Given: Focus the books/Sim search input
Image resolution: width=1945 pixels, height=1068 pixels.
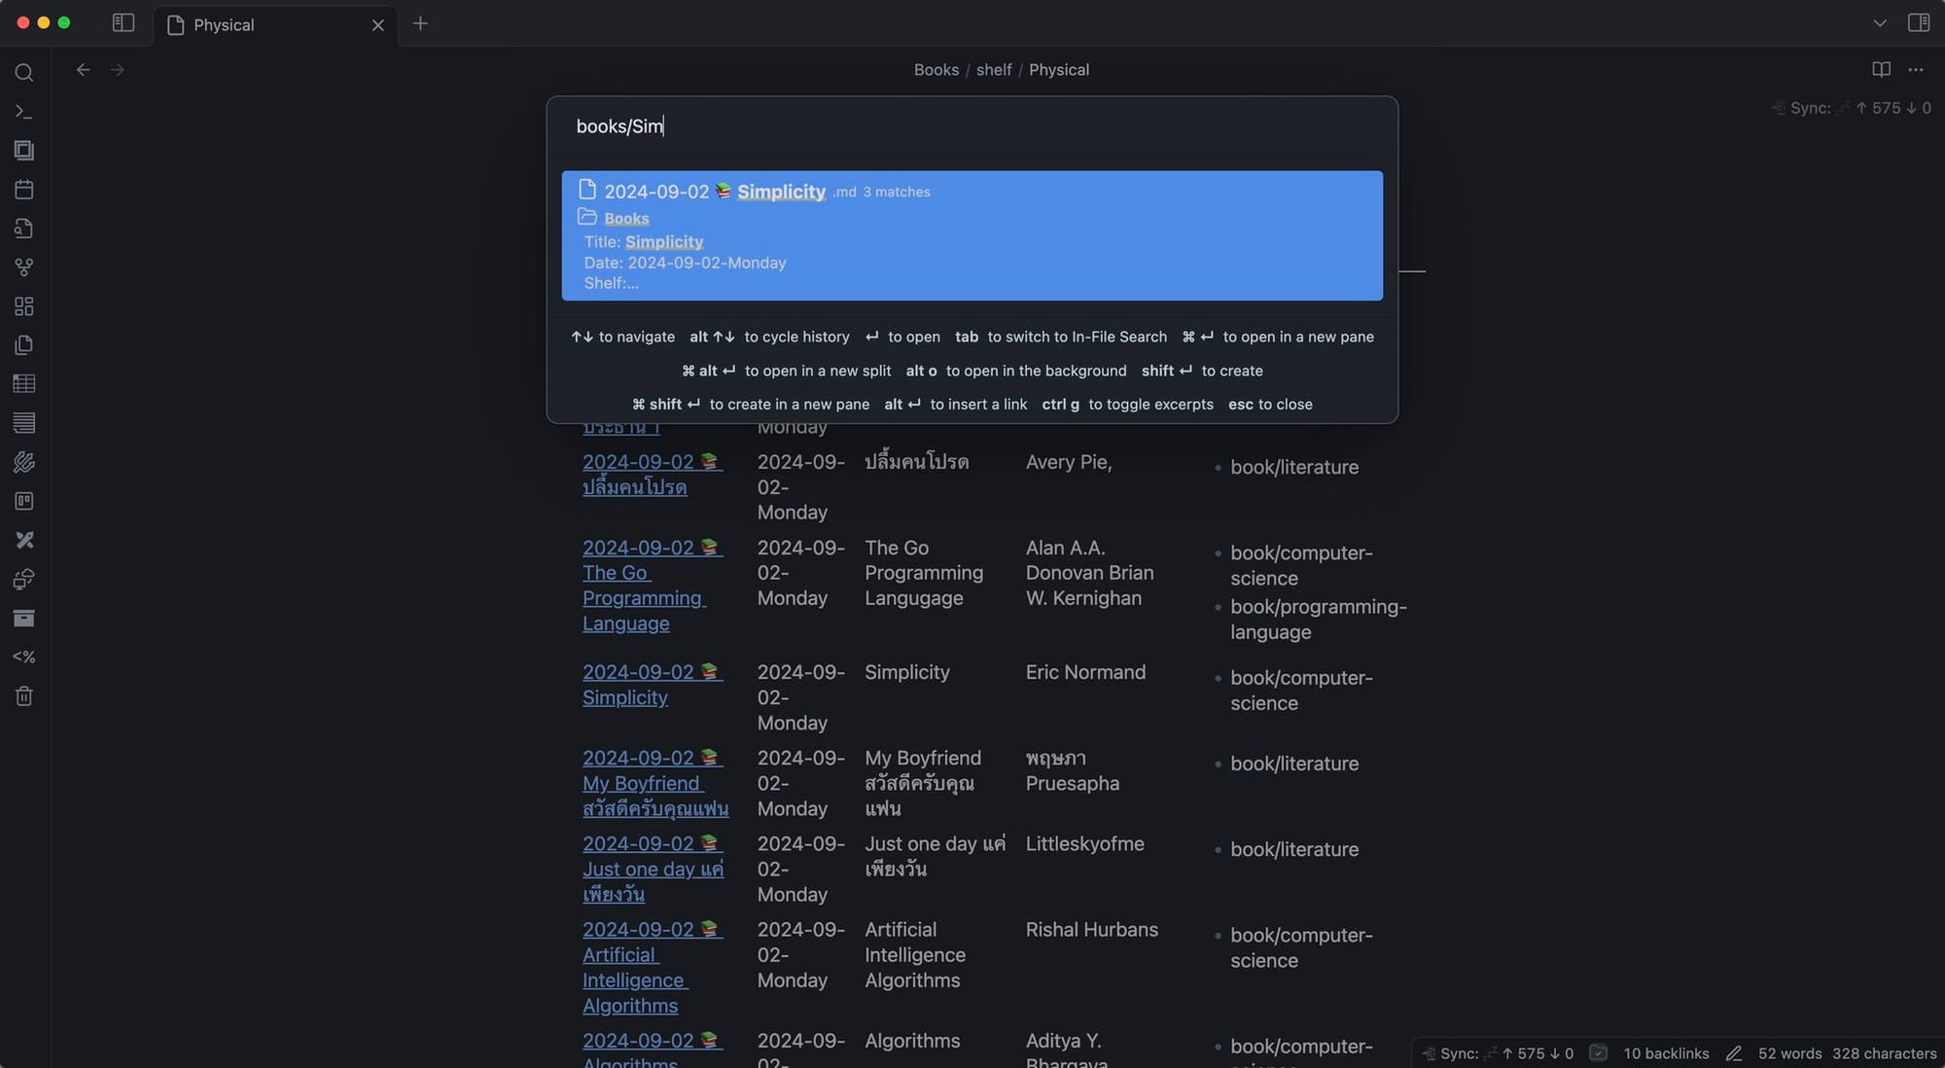Looking at the screenshot, I should coord(972,126).
